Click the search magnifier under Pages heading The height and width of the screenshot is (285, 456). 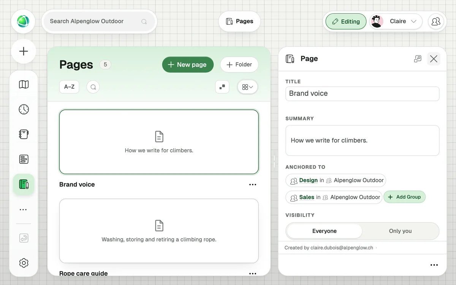coord(93,87)
